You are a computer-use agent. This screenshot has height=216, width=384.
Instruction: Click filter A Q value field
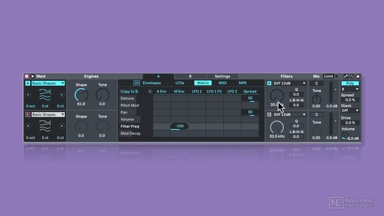[296, 94]
